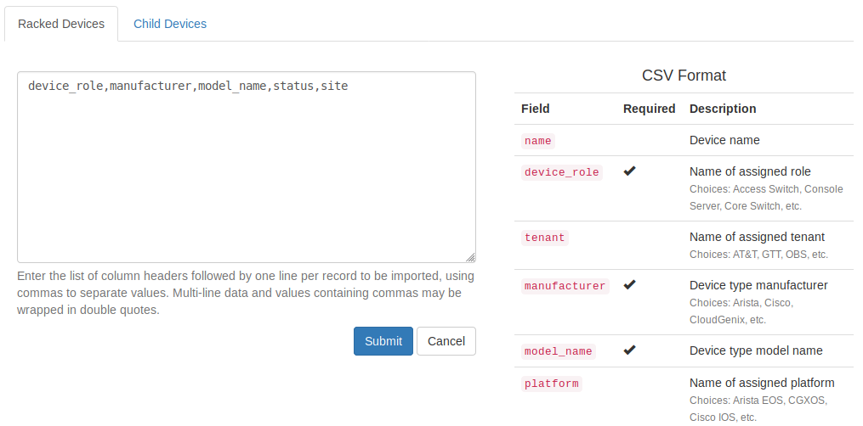
Task: Click 'Device type manufacturer' description
Action: (x=758, y=285)
